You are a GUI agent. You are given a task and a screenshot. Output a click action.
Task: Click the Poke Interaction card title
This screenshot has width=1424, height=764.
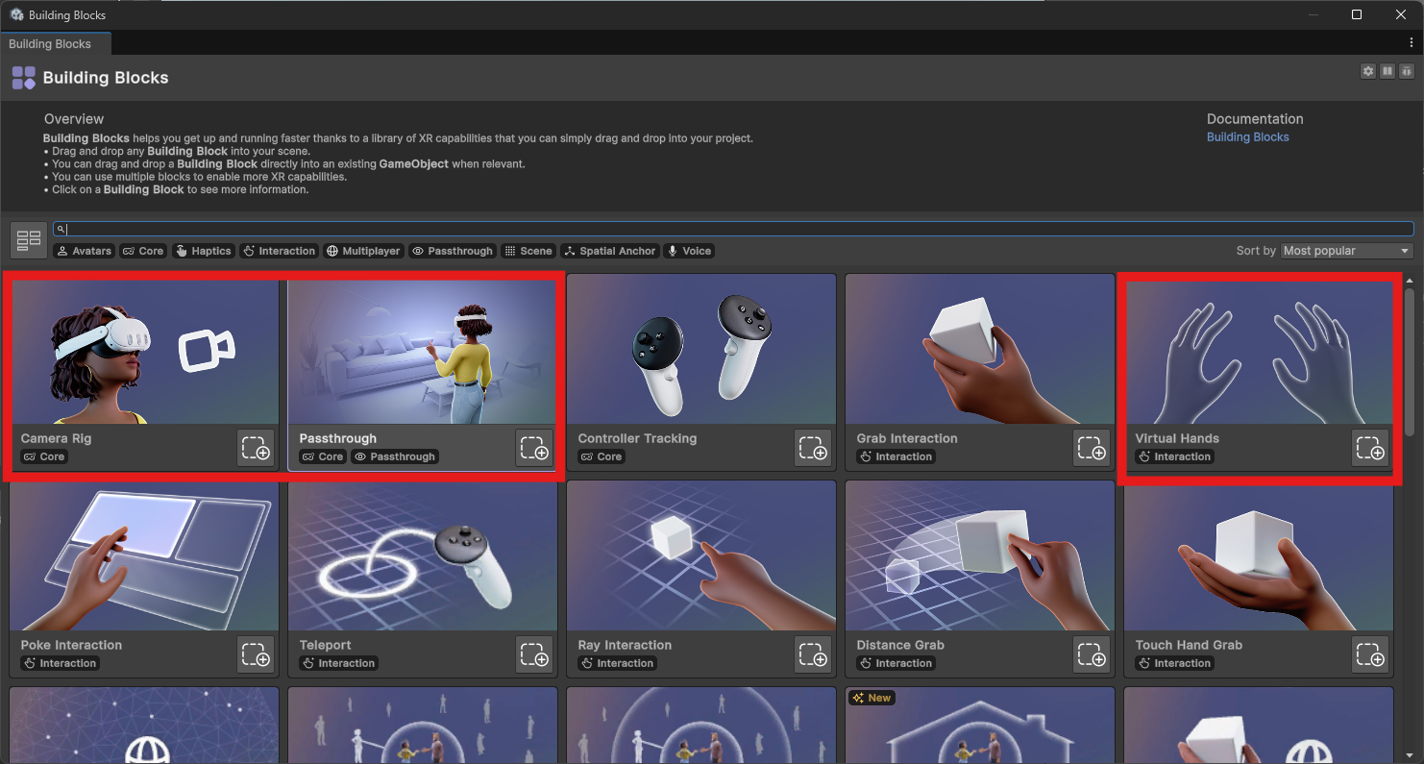pos(71,645)
